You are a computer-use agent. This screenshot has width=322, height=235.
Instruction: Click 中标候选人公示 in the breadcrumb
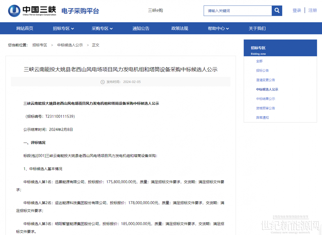tap(70, 45)
